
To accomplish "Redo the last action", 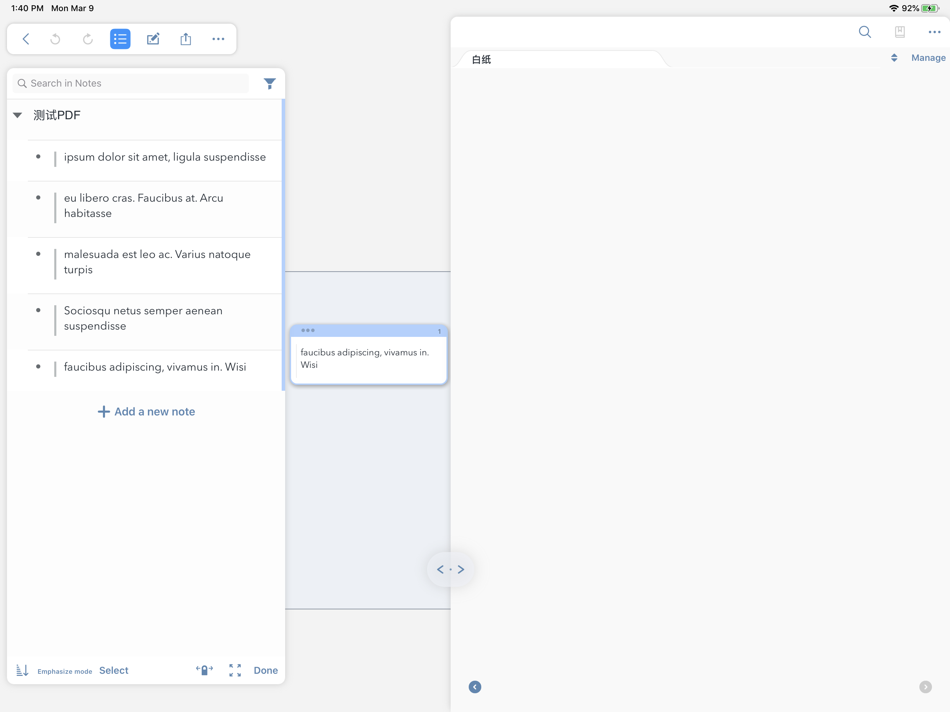I will point(88,39).
